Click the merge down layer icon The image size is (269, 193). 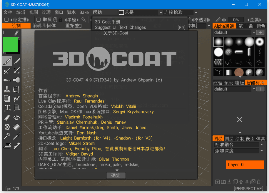point(229,182)
